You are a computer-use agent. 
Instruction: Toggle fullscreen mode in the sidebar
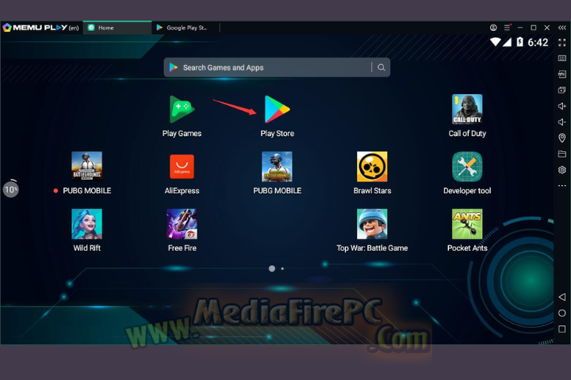click(x=562, y=43)
